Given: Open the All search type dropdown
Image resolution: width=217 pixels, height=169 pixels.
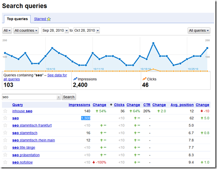Looking at the screenshot, I should pos(7,31).
